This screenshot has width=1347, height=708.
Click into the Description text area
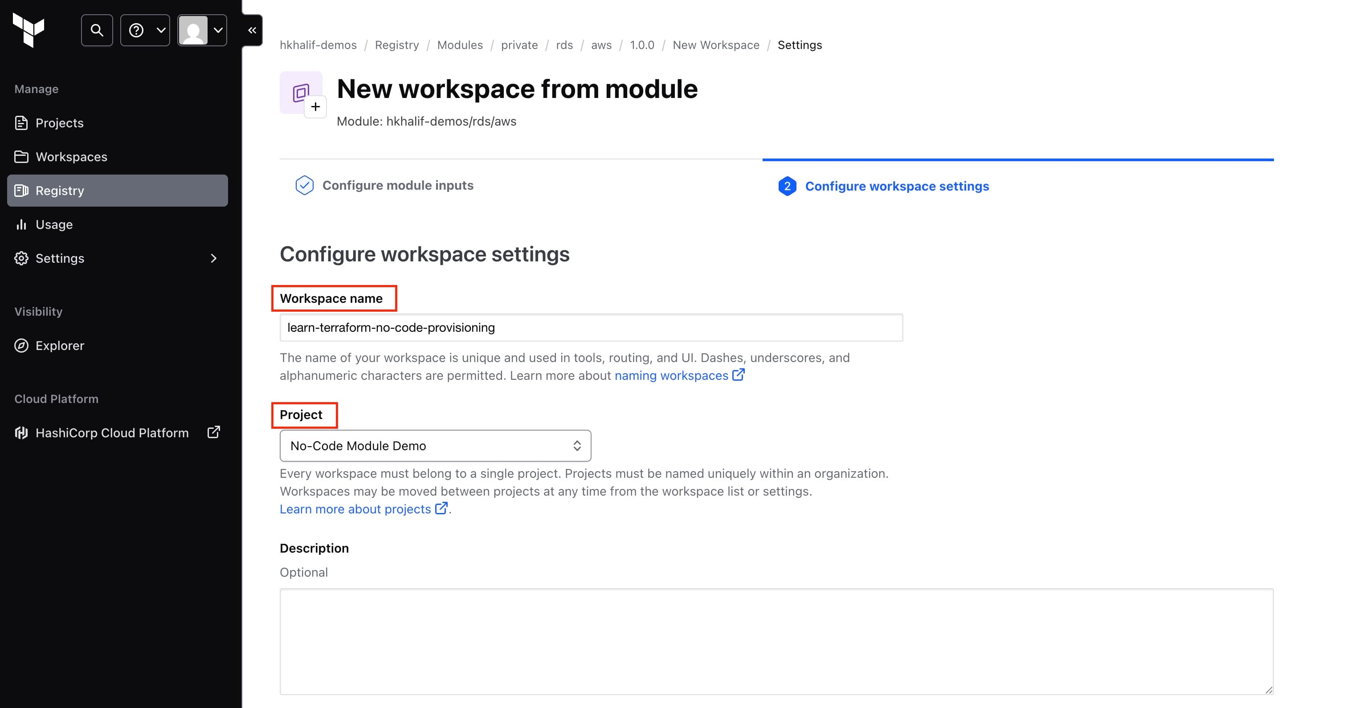pos(776,641)
